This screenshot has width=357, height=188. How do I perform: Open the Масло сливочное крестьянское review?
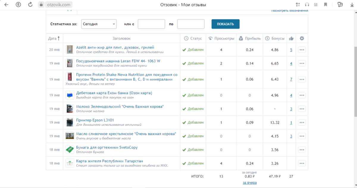point(126,134)
